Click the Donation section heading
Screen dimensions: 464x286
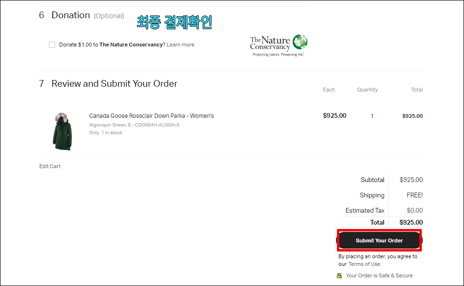click(71, 15)
